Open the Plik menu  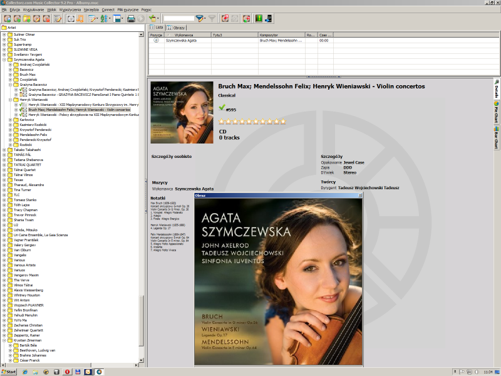4,10
